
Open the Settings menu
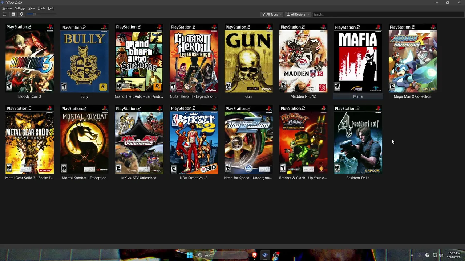20,8
